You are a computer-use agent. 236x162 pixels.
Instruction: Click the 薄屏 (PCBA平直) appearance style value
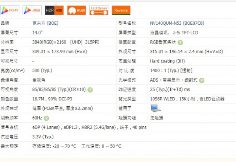pyautogui.click(x=63, y=108)
